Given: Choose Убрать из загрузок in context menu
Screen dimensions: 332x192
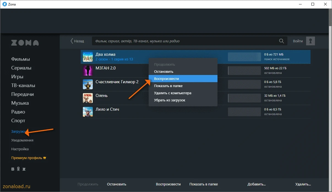Looking at the screenshot, I should (183, 100).
